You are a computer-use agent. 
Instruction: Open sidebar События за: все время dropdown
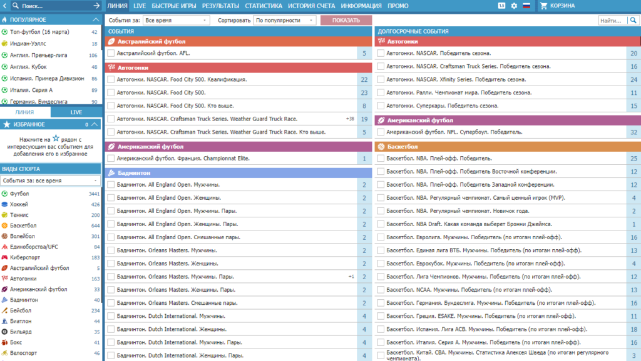[x=50, y=180]
